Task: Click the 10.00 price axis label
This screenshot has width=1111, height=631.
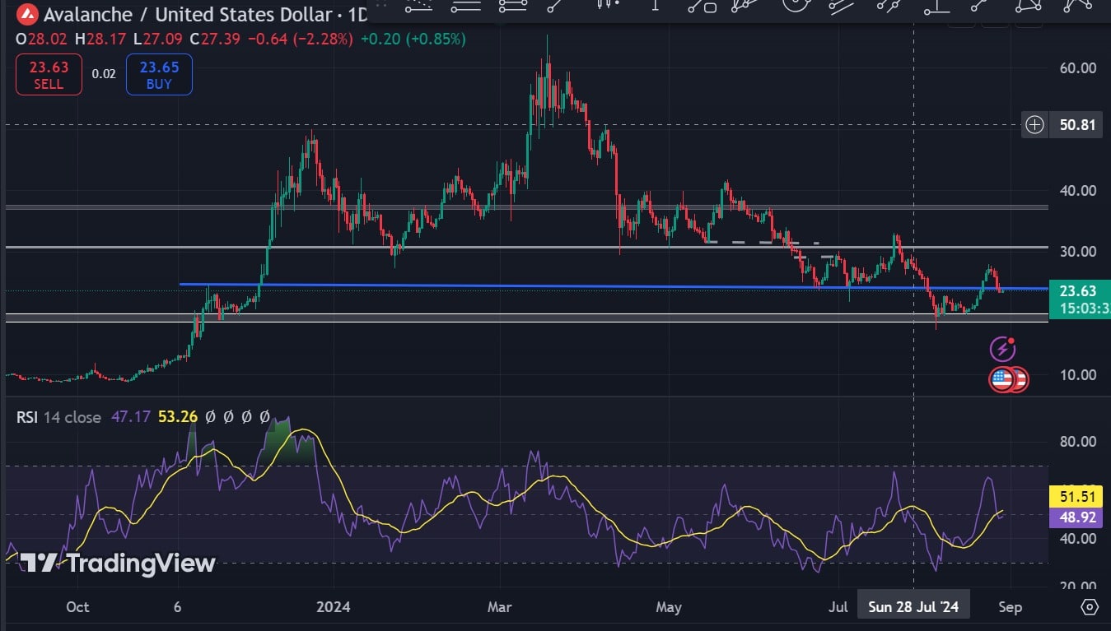Action: pyautogui.click(x=1077, y=374)
